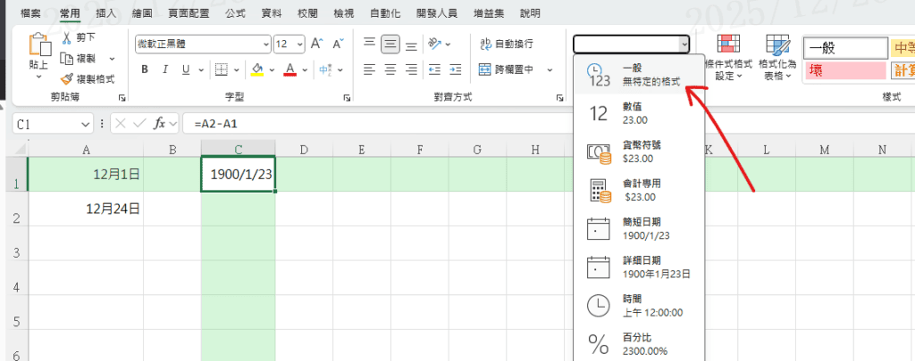
Task: Choose the General (一般) number format
Action: click(638, 74)
